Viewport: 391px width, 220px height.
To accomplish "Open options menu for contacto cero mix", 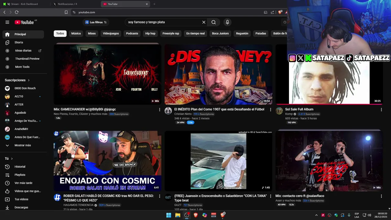I will point(381,196).
